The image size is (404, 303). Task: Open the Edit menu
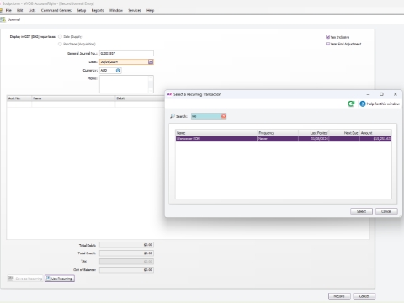coord(20,10)
